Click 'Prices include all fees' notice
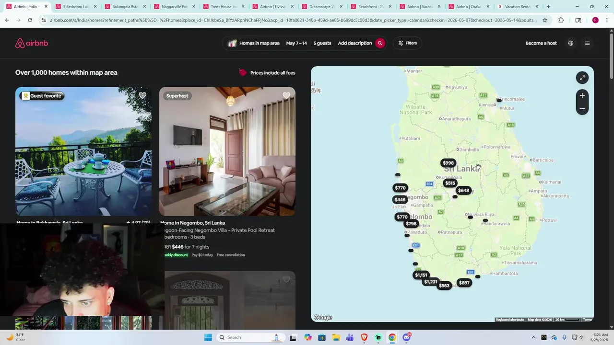614x345 pixels. point(267,73)
